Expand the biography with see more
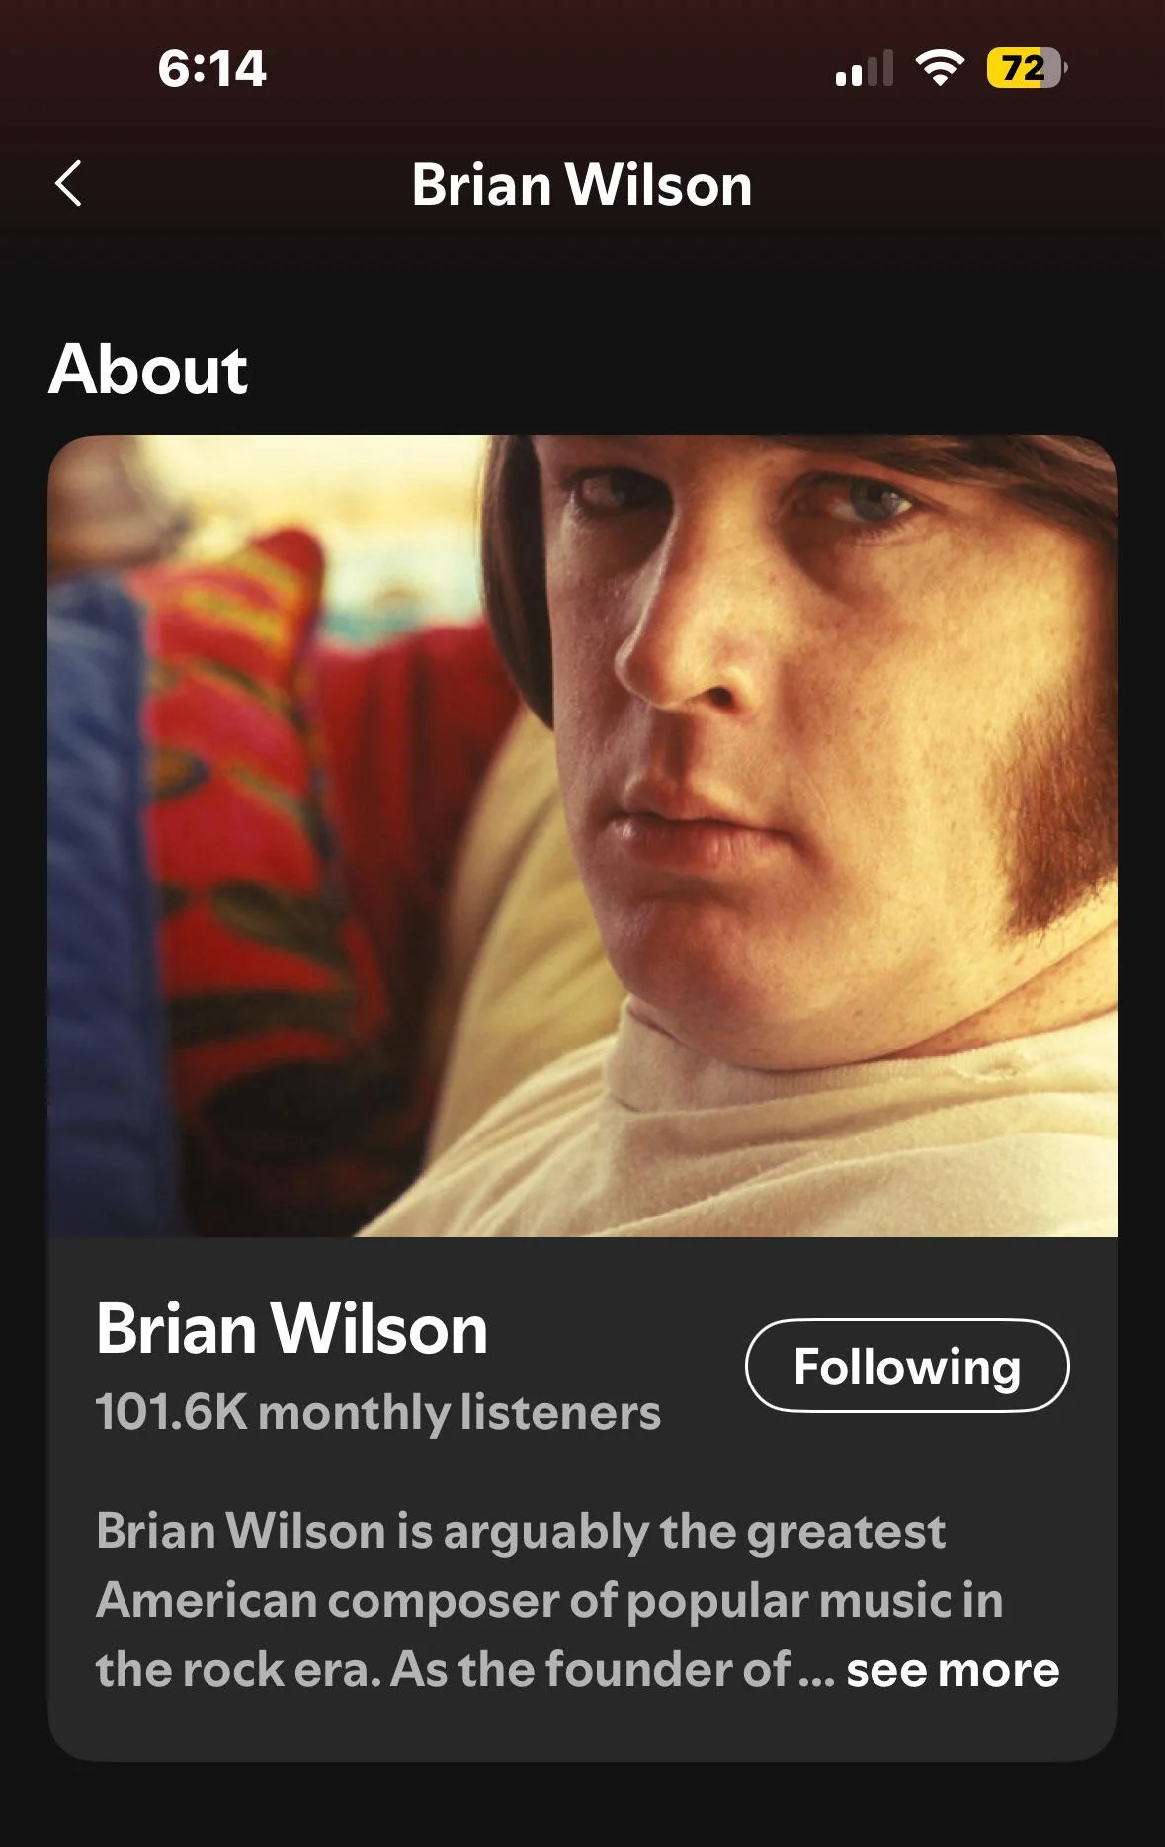Viewport: 1165px width, 1847px height. click(x=953, y=1670)
